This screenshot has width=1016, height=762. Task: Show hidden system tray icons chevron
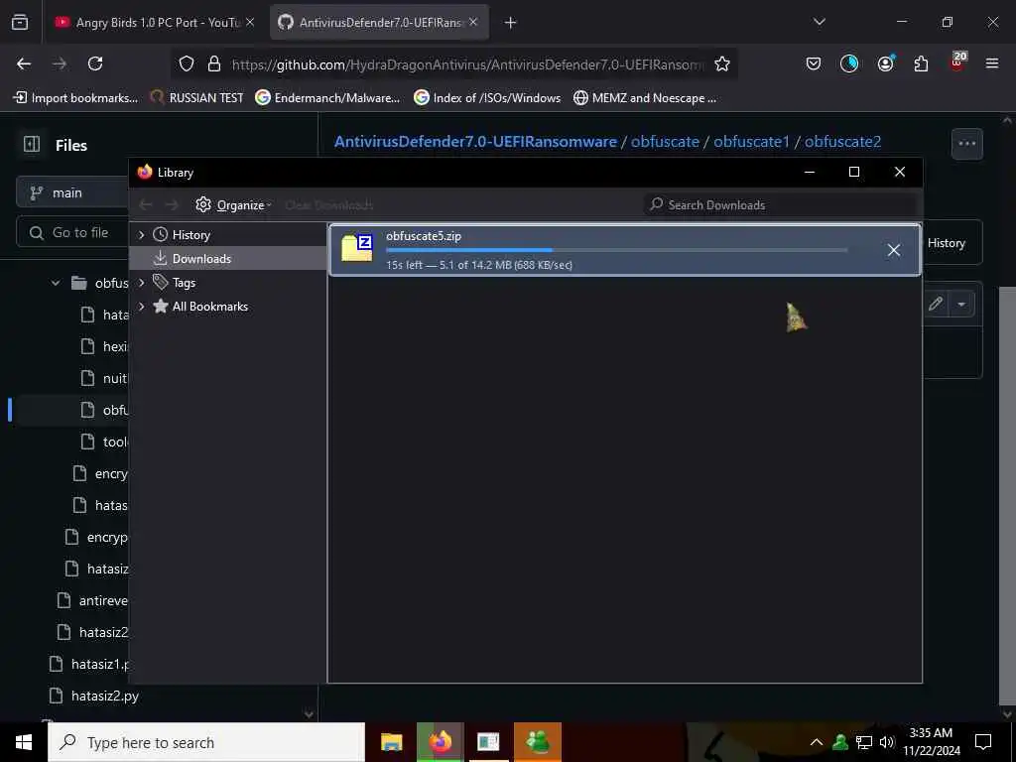click(817, 742)
